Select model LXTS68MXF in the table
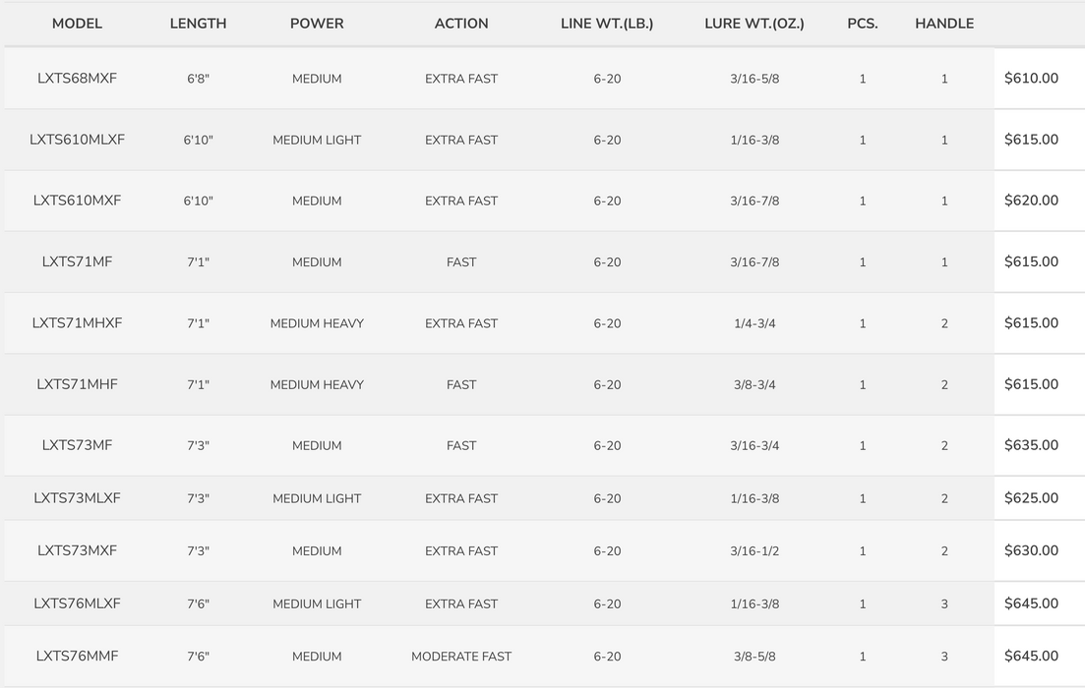This screenshot has width=1085, height=688. coord(77,79)
